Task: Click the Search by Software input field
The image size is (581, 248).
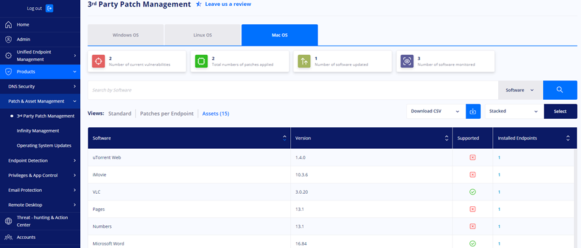Action: [293, 90]
